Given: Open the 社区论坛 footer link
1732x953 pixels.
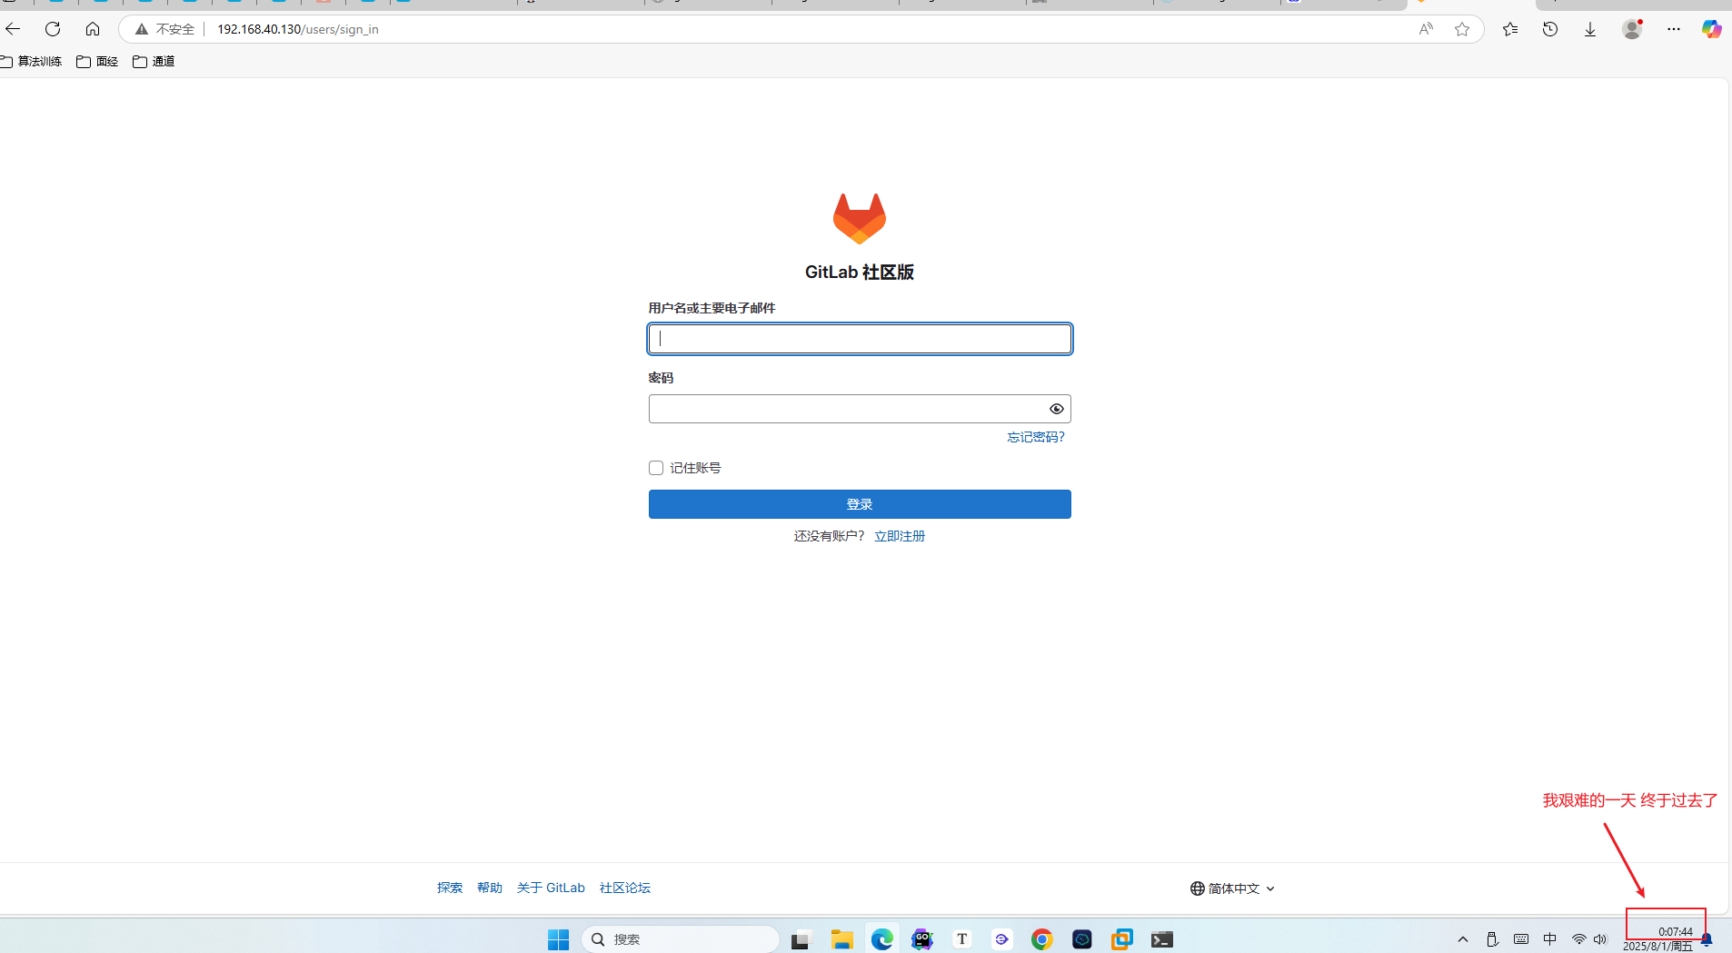Looking at the screenshot, I should pyautogui.click(x=625, y=888).
